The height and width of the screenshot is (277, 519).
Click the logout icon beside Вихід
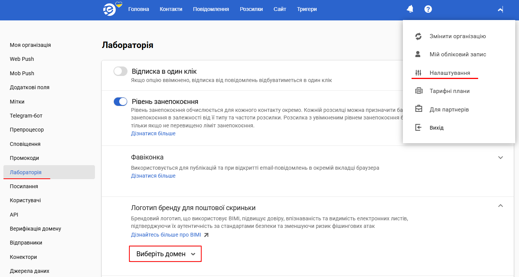(418, 127)
